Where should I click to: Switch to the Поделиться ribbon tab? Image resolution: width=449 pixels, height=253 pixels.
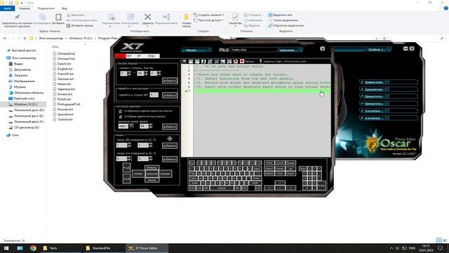tap(46, 8)
